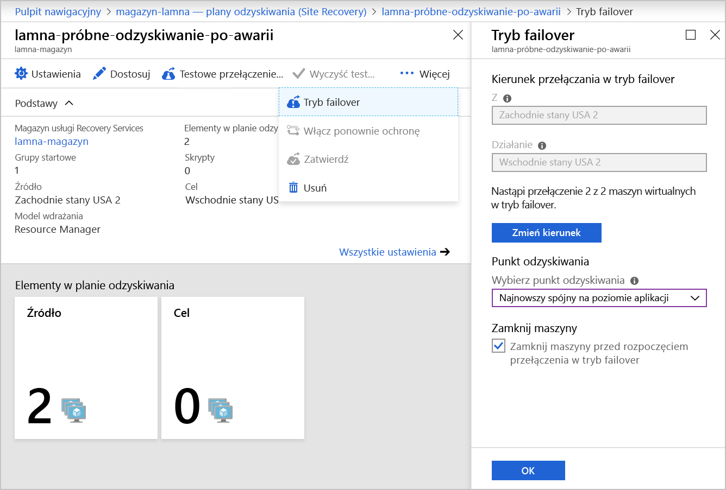Screen dimensions: 726x490
Task: Select Usuń menu entry
Action: click(368, 188)
